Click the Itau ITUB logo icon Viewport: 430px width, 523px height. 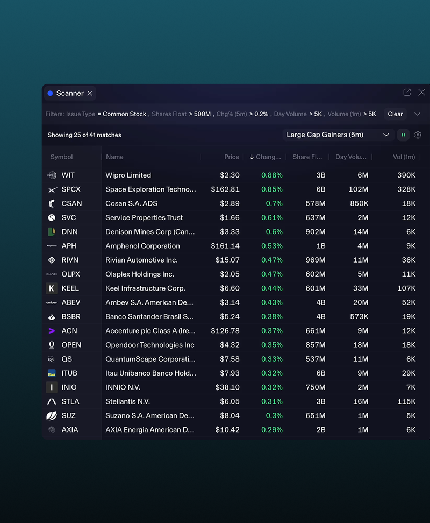(52, 373)
